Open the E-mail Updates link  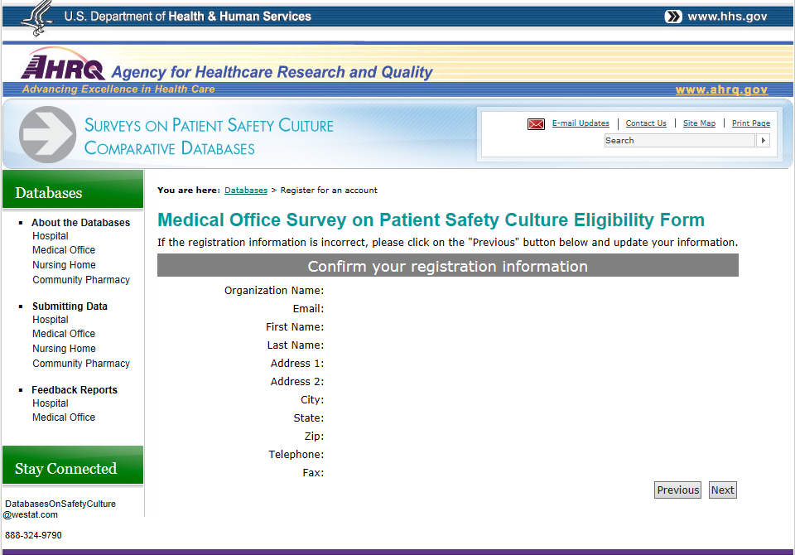(581, 123)
